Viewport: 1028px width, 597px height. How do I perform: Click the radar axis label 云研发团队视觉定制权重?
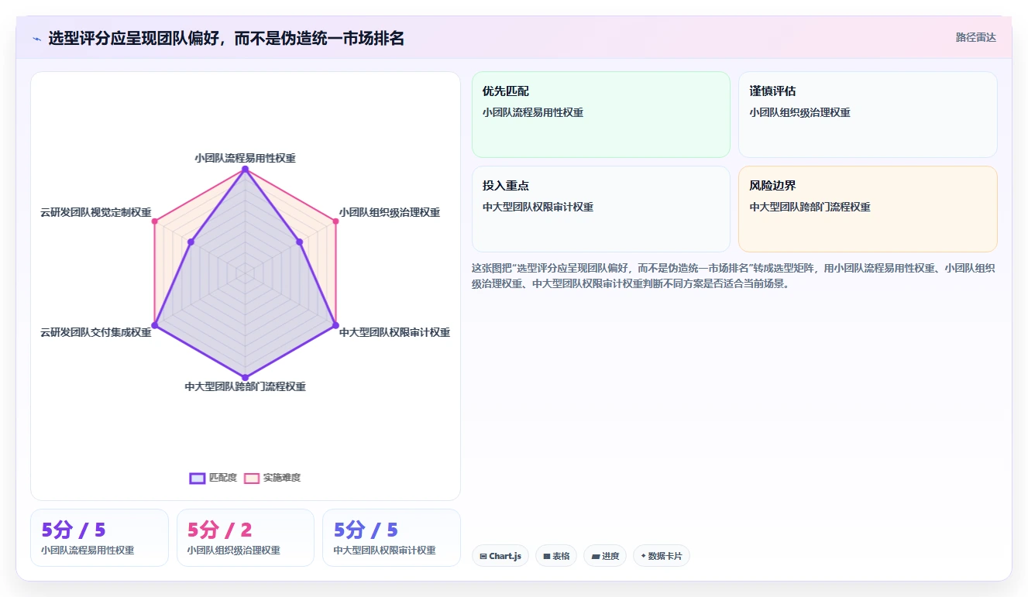tap(96, 212)
